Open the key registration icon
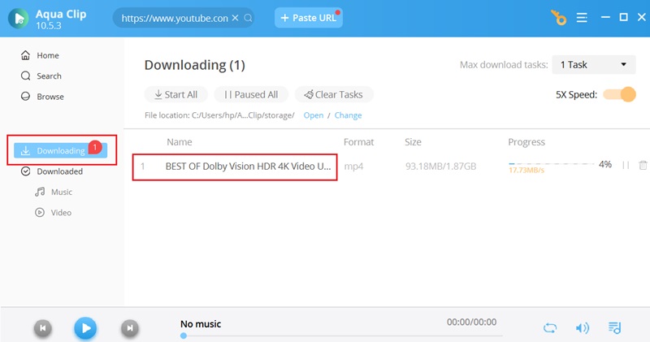 click(558, 18)
